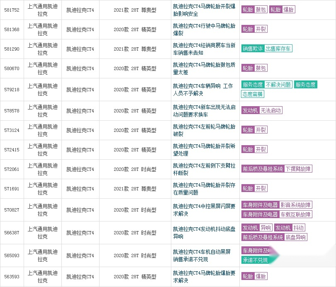336x287 pixels.
Task: Open complaint '凯迪拉克CT4新车出现无法启动问题要求换车'
Action: (204, 111)
